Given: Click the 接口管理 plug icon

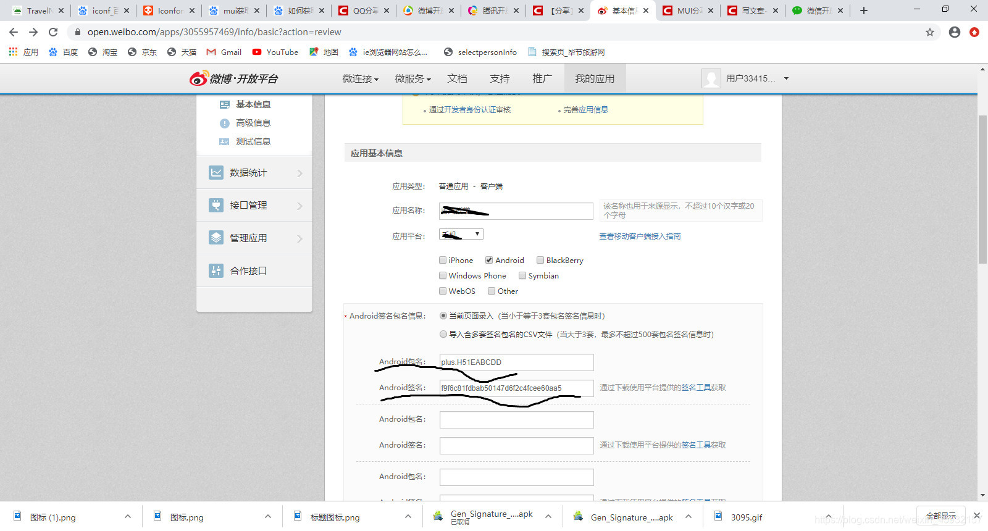Looking at the screenshot, I should point(216,205).
